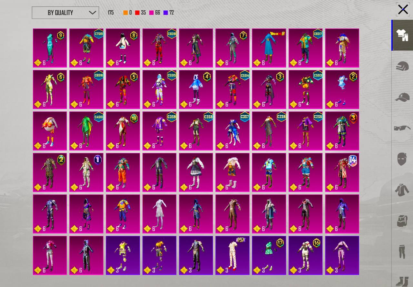This screenshot has width=413, height=287.
Task: Select the blue Dragon Ball robe outfit
Action: (269, 48)
